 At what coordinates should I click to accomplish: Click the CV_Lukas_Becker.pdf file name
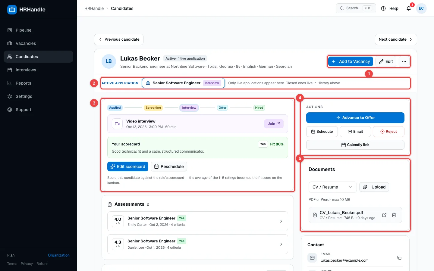[341, 213]
